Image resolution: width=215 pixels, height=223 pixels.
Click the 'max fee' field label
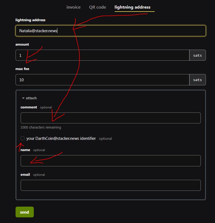(x=22, y=69)
